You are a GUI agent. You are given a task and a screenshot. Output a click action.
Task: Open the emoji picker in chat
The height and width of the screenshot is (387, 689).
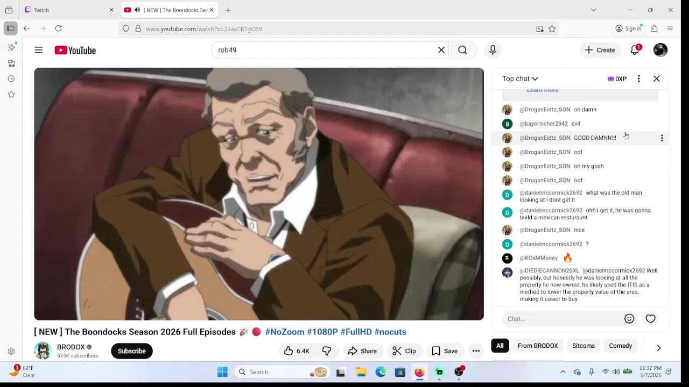click(629, 319)
